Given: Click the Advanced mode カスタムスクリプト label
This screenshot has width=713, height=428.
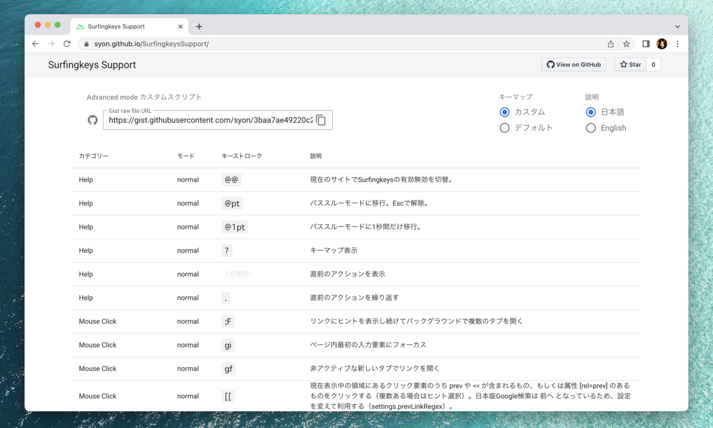Looking at the screenshot, I should (144, 97).
